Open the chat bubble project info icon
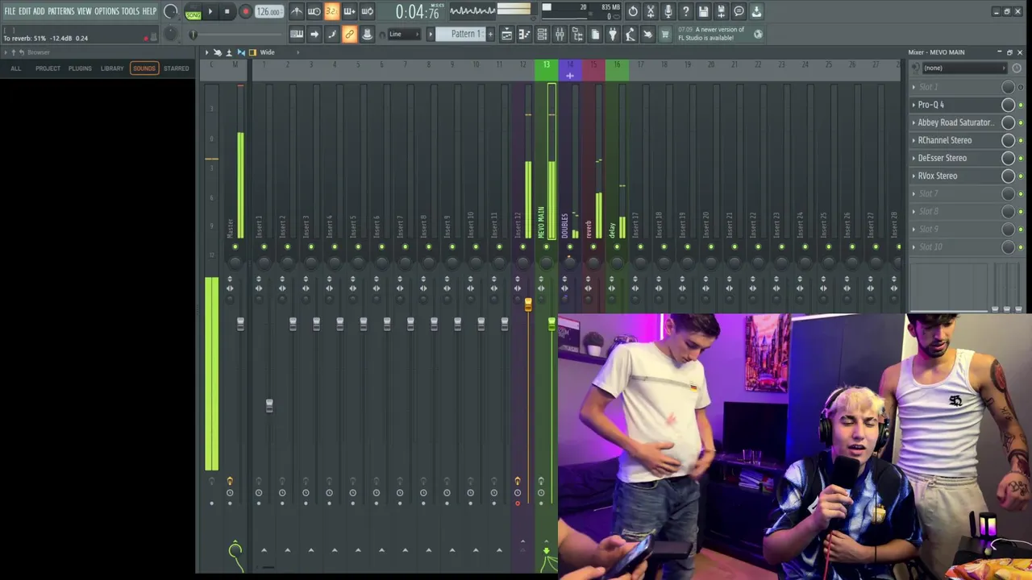Viewport: 1032px width, 580px height. pos(739,11)
